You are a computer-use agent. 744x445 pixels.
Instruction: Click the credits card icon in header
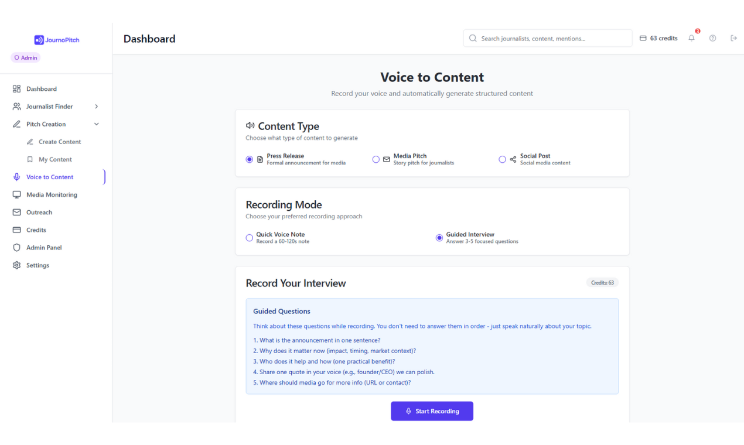[643, 39]
